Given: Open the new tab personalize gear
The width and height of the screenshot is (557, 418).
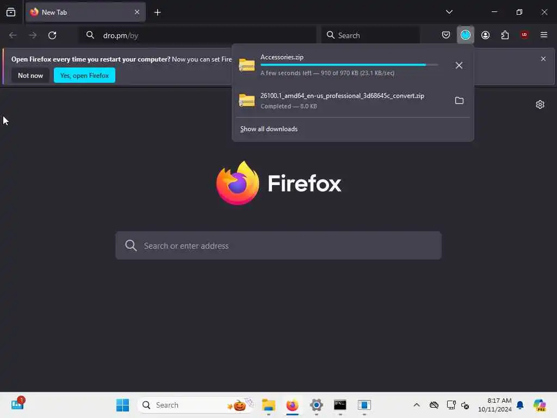Looking at the screenshot, I should point(540,104).
